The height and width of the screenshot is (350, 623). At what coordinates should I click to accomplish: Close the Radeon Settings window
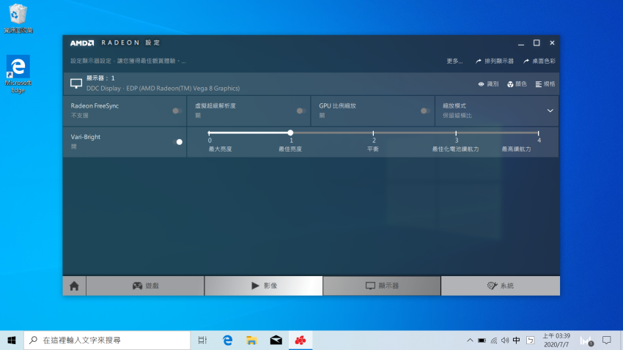click(552, 43)
